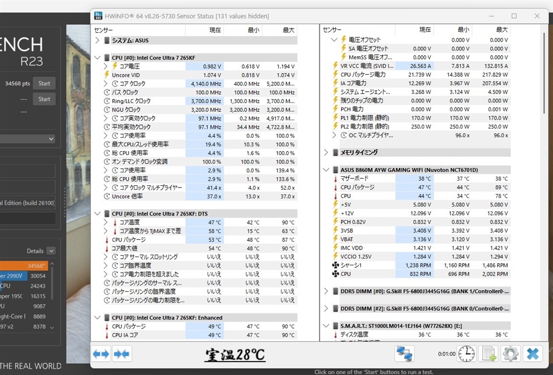Click the lightning icon beside Uncore VID
This screenshot has width=553, height=375.
click(x=107, y=75)
